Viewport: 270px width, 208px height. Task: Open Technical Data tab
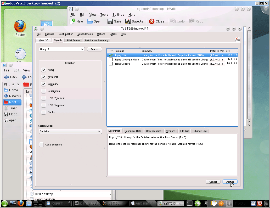(133, 131)
